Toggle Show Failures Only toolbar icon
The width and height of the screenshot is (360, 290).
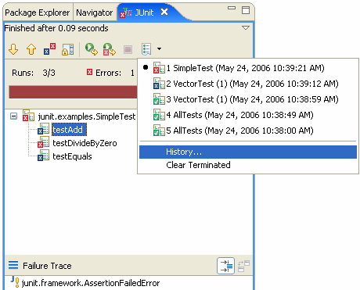[x=49, y=49]
